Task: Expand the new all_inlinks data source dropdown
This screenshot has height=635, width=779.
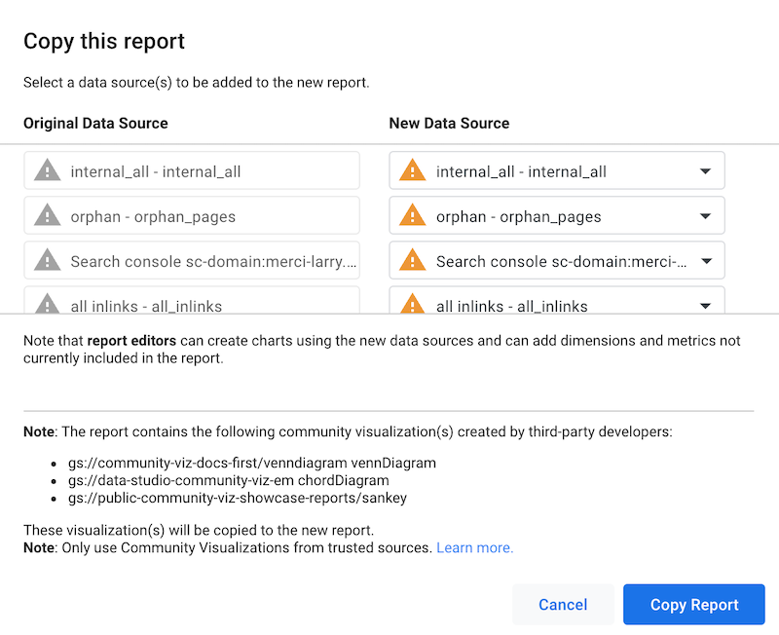Action: click(705, 306)
